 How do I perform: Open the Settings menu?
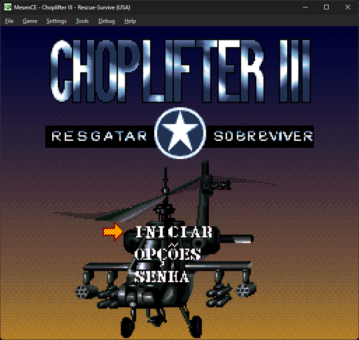pyautogui.click(x=56, y=21)
